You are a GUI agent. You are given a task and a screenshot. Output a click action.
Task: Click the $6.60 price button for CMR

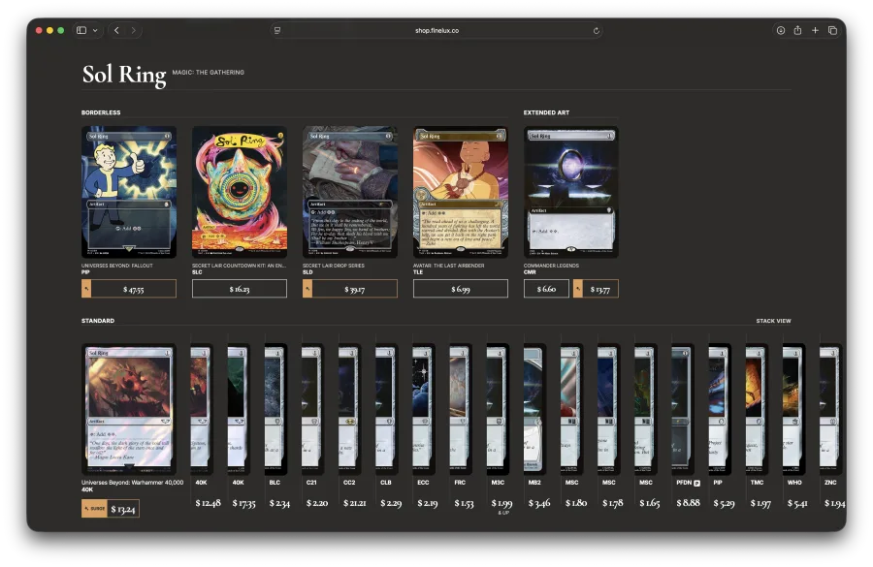547,289
